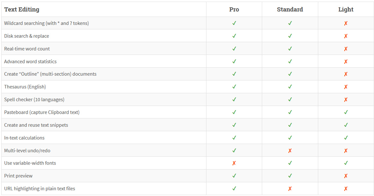Click the Standard cross for URL highlighting

[x=290, y=189]
